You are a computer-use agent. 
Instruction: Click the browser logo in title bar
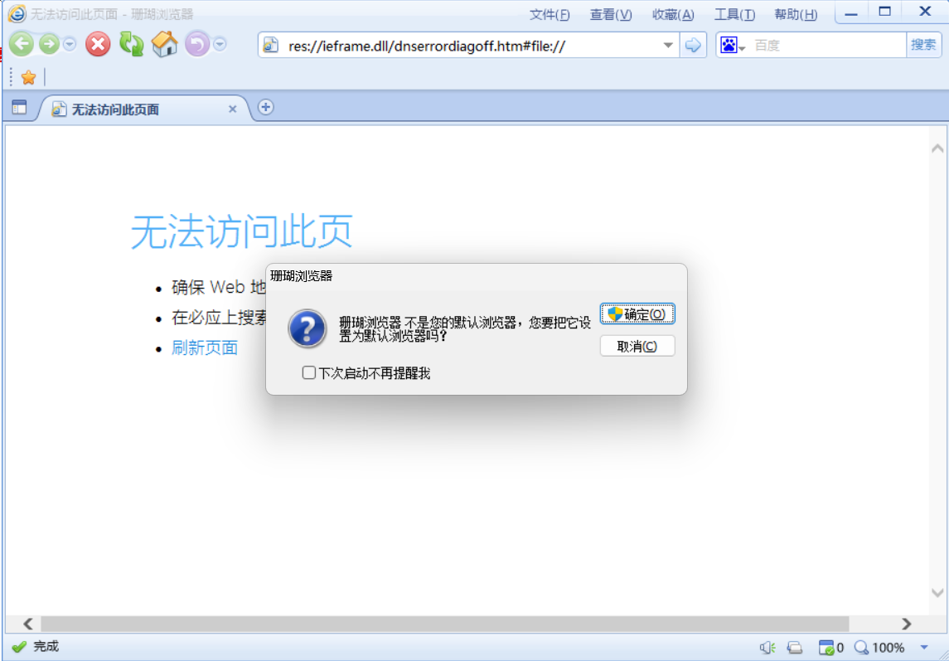pos(17,13)
